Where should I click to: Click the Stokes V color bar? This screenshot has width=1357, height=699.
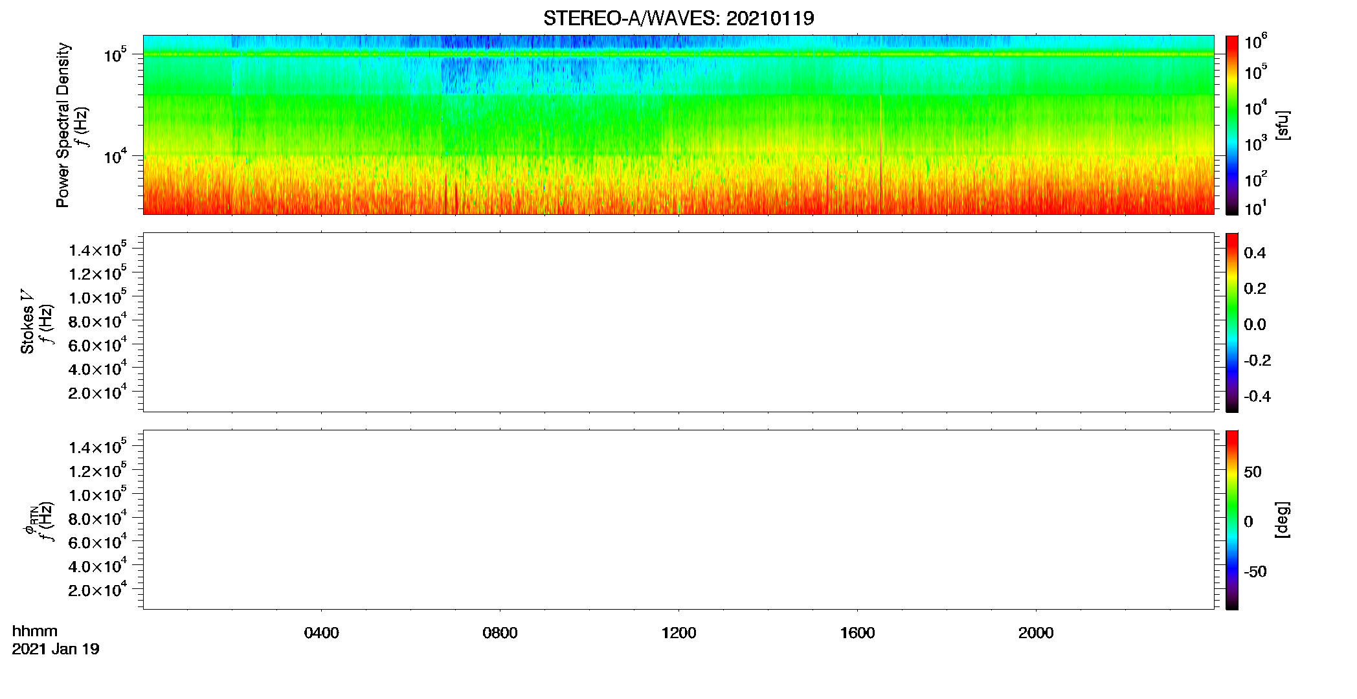tap(1231, 322)
